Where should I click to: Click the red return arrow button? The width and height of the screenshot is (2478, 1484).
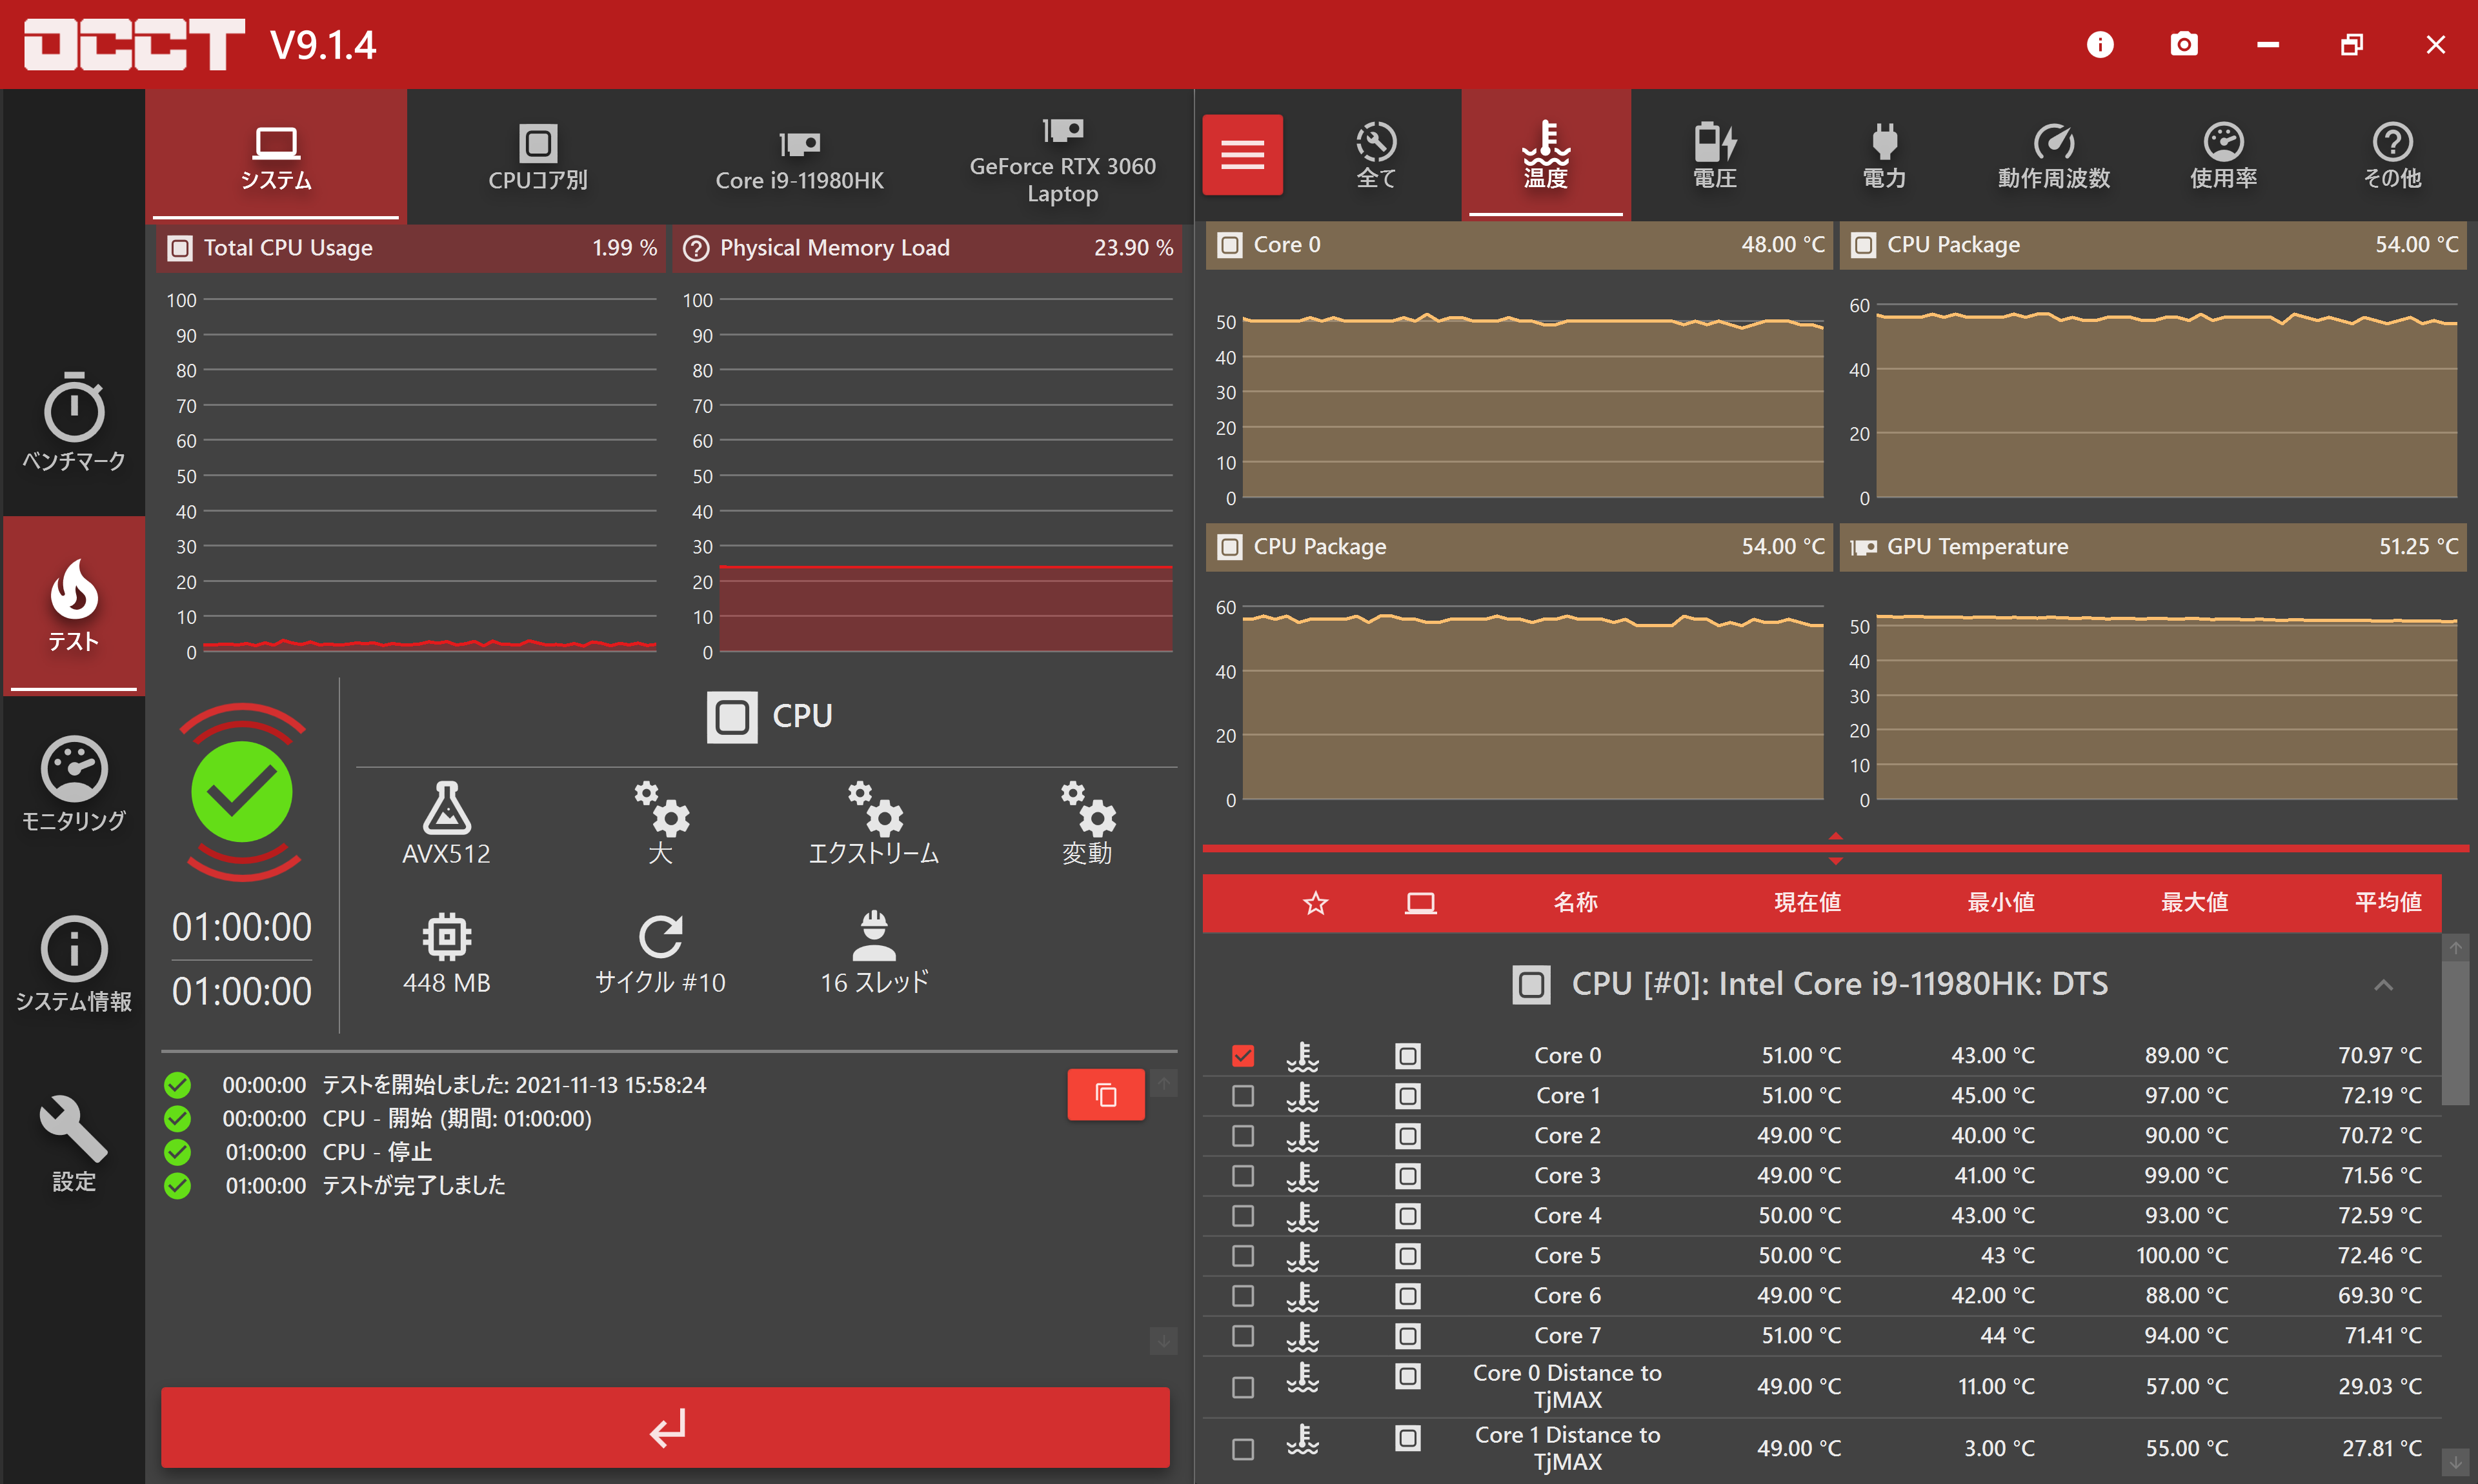[x=665, y=1427]
